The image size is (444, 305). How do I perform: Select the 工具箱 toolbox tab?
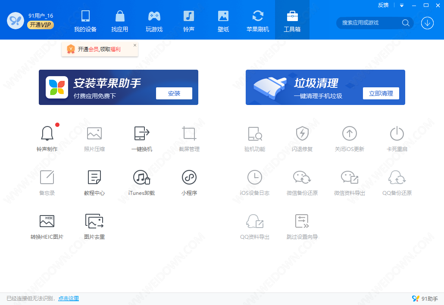292,20
